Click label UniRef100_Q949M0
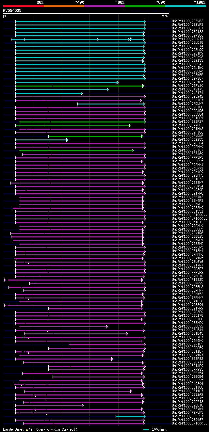Viewport: 209px width, 432px height. tap(187, 341)
